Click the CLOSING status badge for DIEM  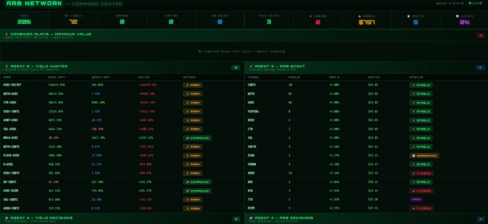[422, 208]
